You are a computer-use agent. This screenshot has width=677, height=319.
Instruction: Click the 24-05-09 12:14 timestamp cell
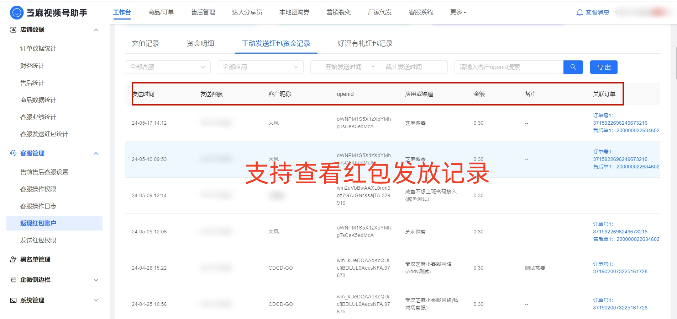(x=149, y=195)
